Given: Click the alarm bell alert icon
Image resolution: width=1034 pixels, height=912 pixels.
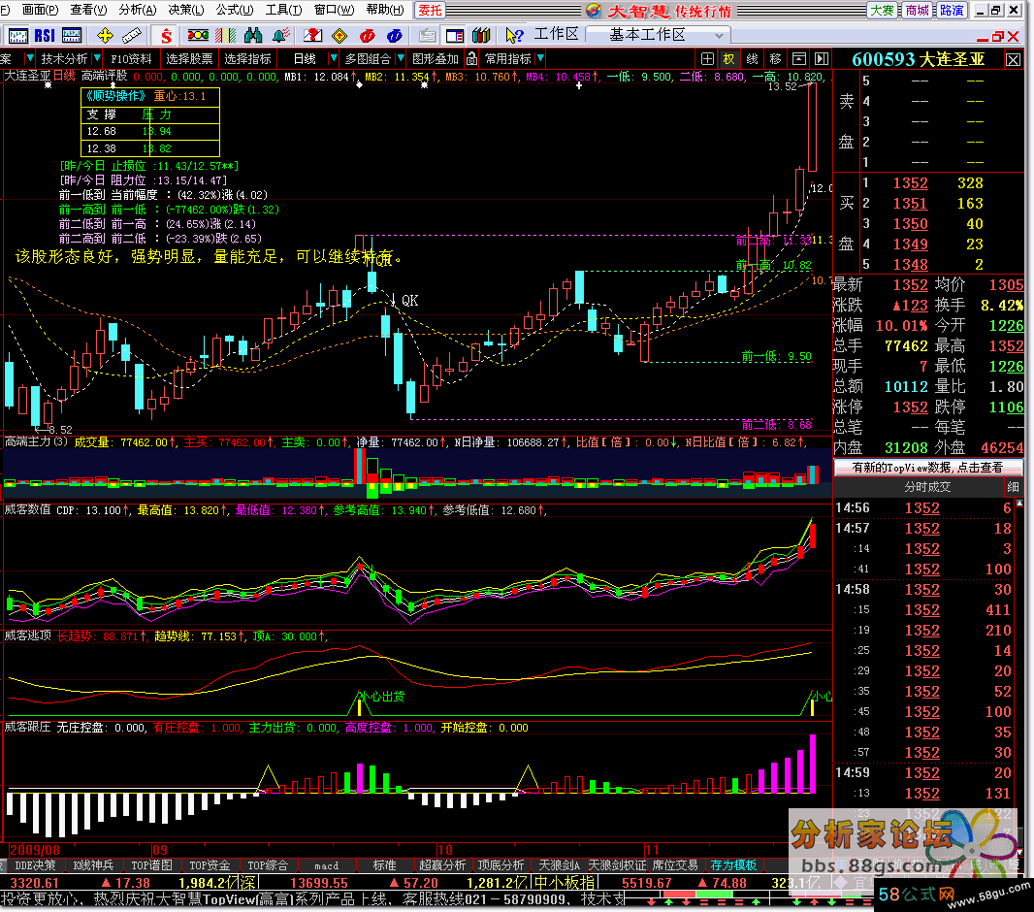Looking at the screenshot, I should click(280, 36).
